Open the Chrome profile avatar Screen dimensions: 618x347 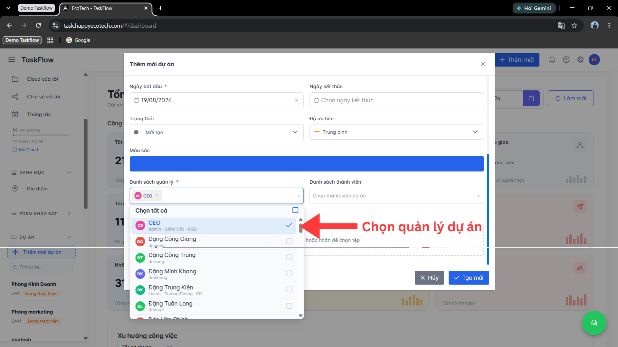coord(594,25)
